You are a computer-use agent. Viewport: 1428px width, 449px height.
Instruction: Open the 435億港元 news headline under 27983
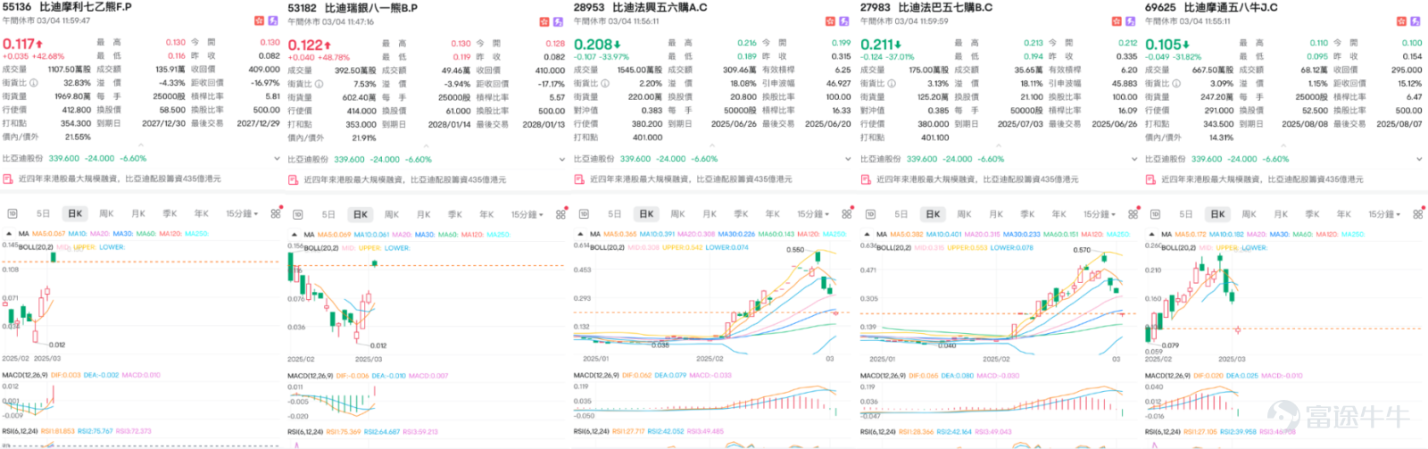click(x=977, y=179)
